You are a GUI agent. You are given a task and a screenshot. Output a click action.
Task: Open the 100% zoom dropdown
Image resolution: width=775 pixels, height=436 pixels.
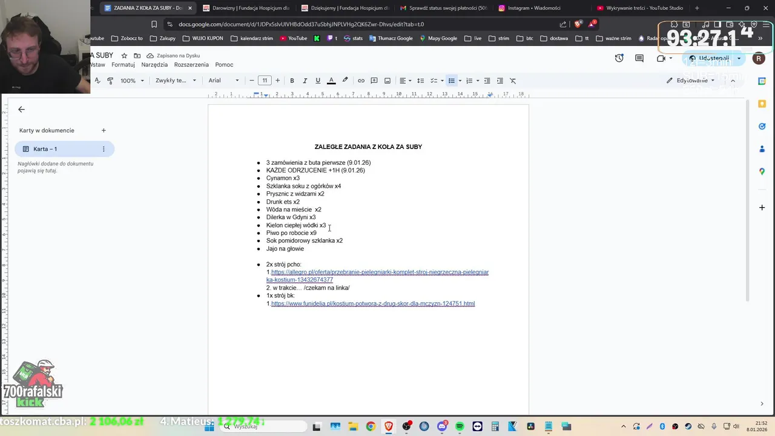[x=132, y=81]
